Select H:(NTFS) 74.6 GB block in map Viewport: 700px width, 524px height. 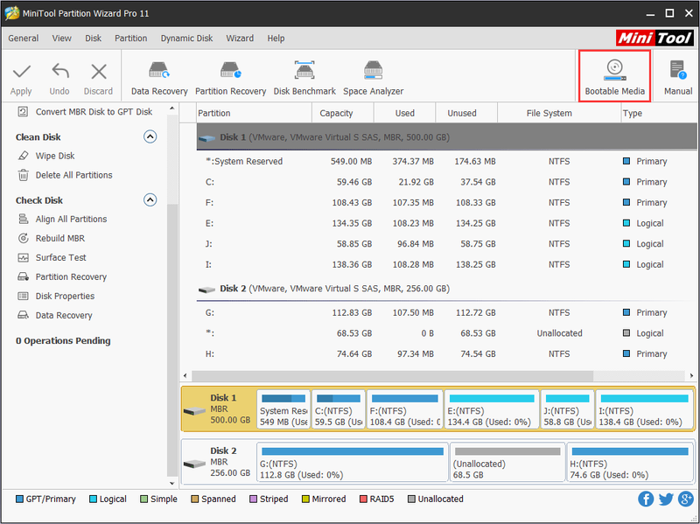(629, 463)
